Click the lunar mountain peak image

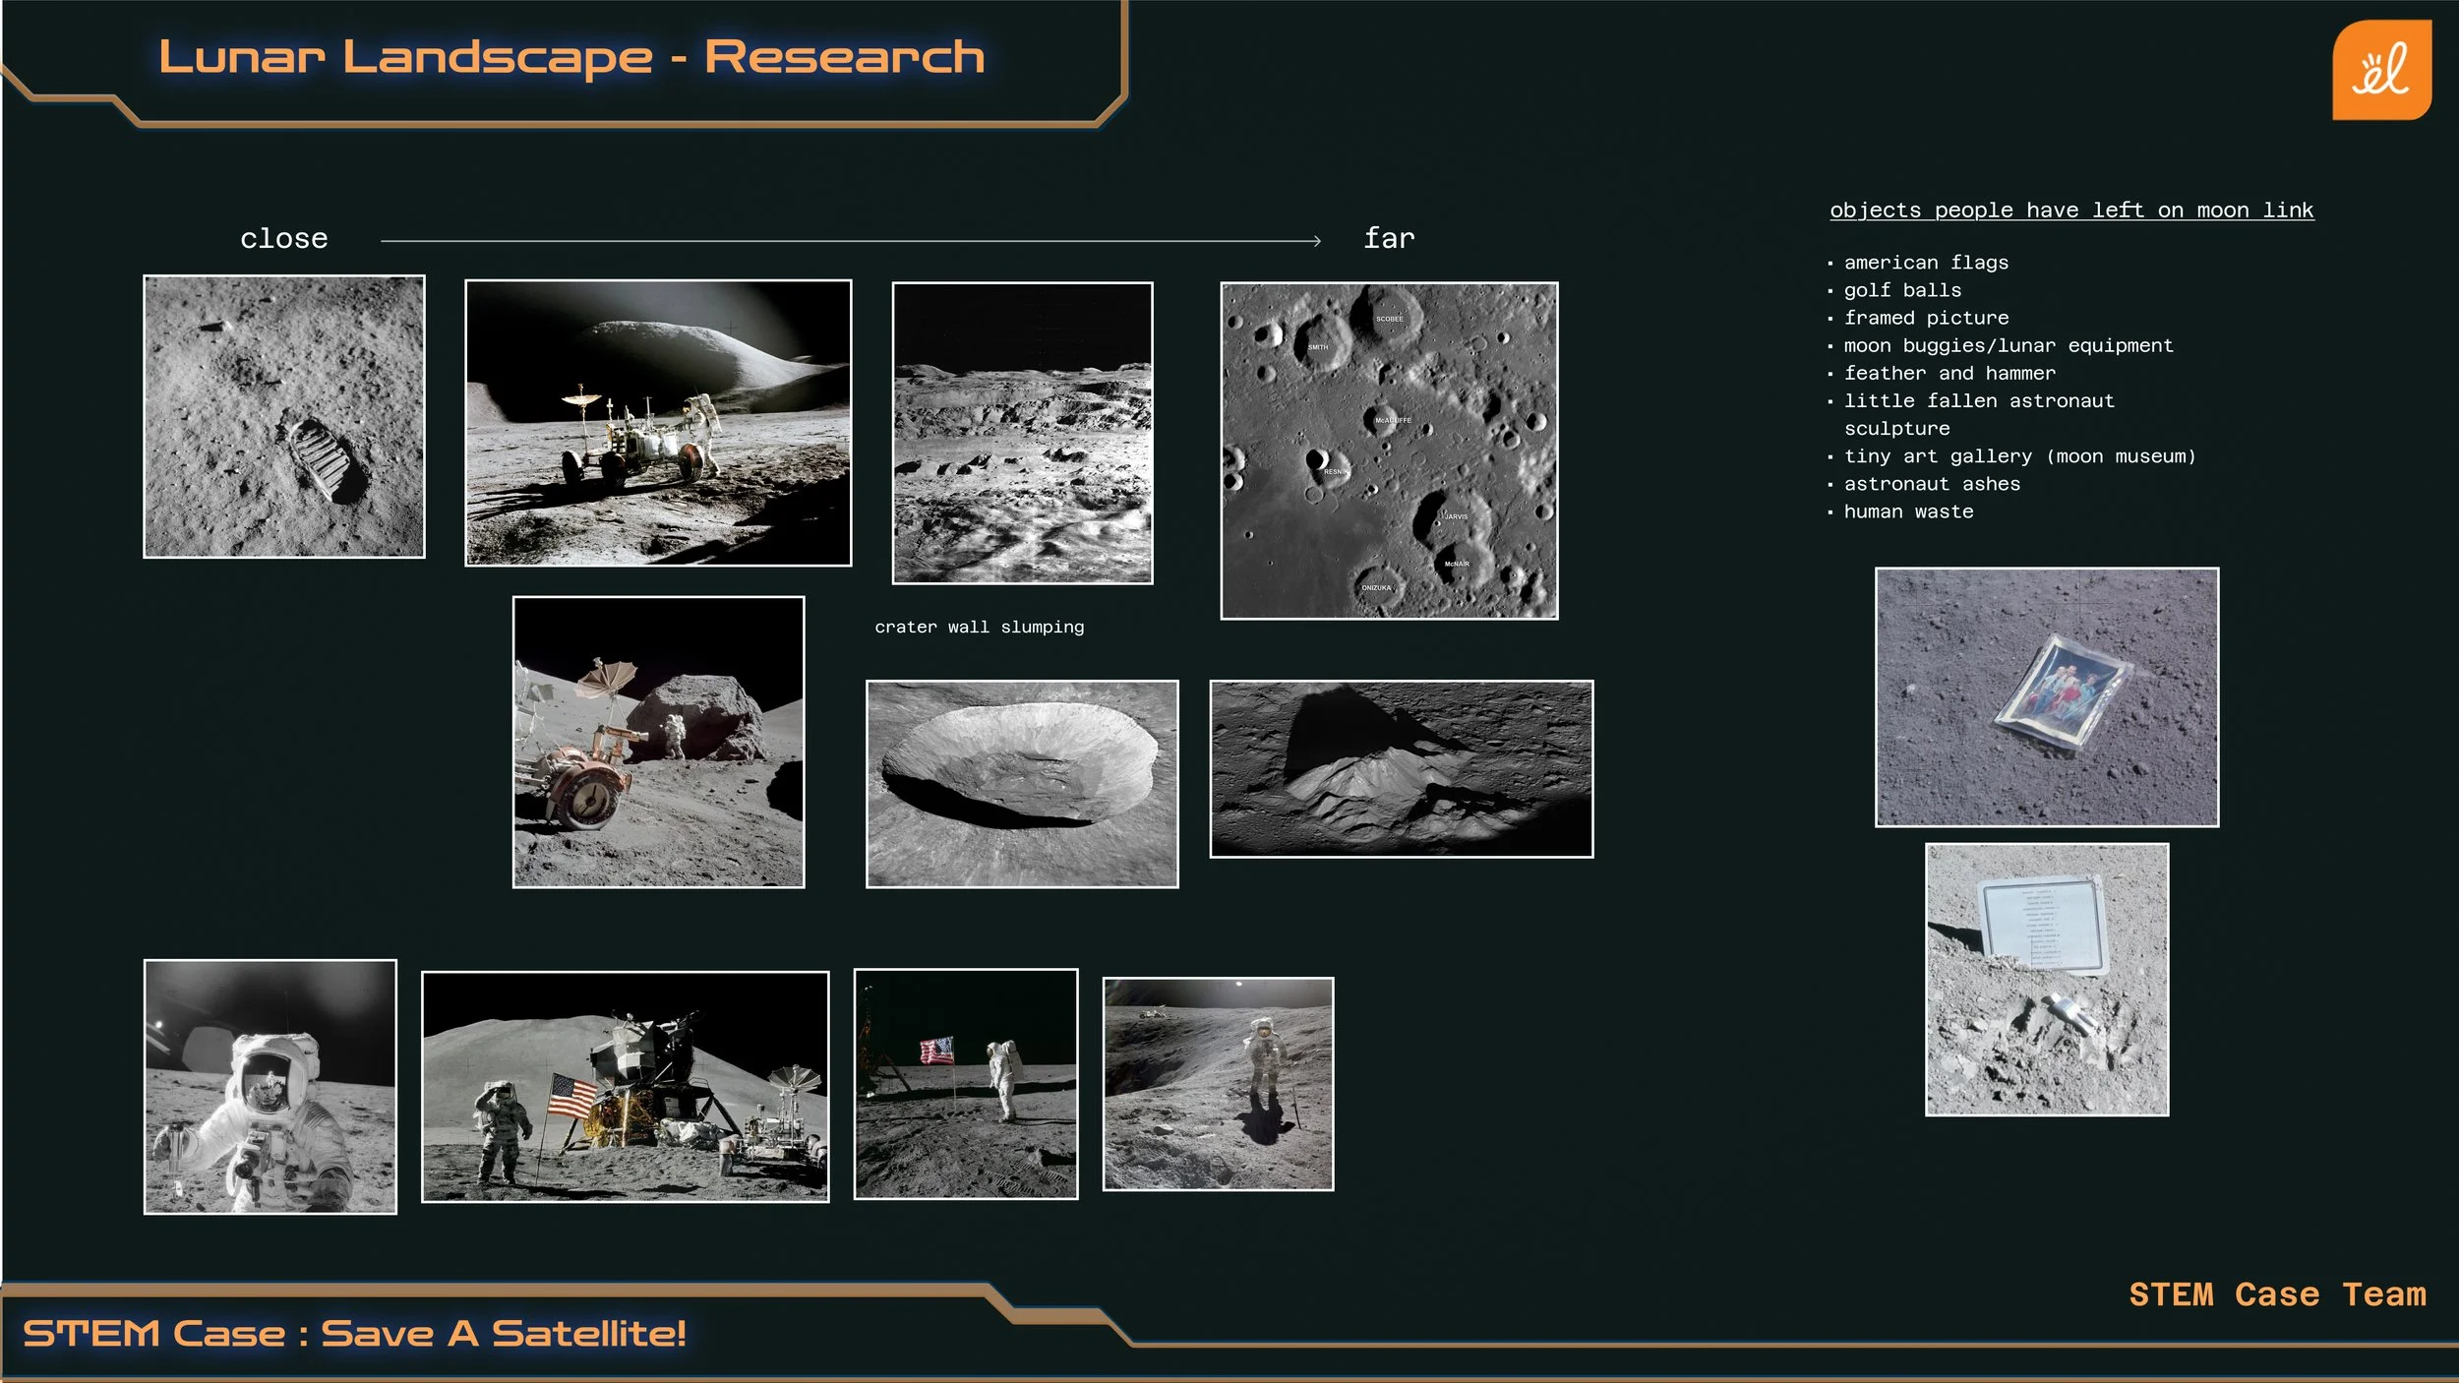[x=1400, y=769]
